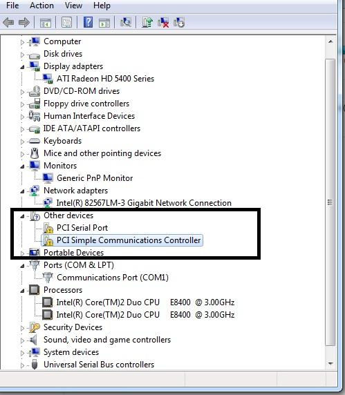Viewport: 345px width, 395px height.
Task: Click the Properties toolbar icon
Action: (66, 22)
